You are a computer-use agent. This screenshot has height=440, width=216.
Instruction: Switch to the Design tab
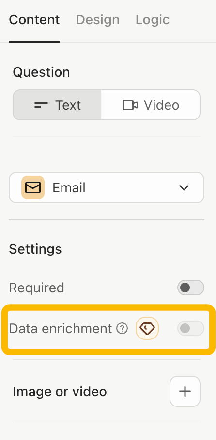tap(98, 20)
